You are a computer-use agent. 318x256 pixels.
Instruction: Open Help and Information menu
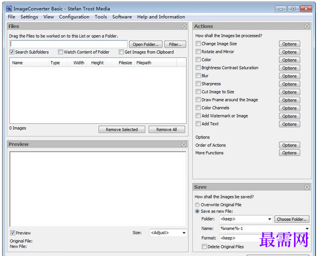[161, 17]
